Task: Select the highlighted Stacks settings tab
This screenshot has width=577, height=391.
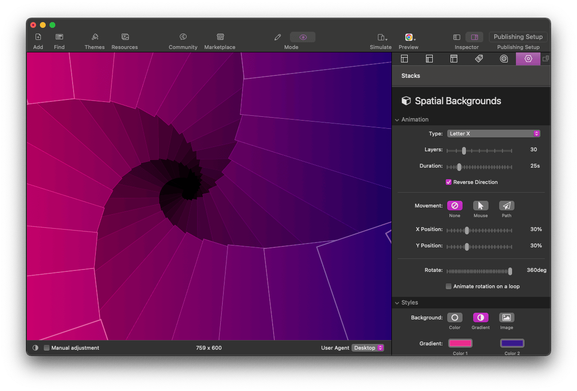Action: [x=528, y=59]
